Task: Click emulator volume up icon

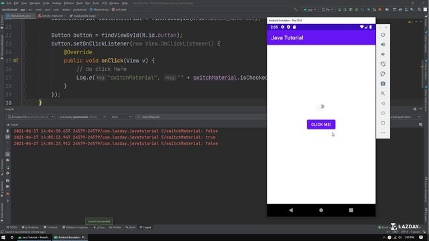Action: (383, 44)
